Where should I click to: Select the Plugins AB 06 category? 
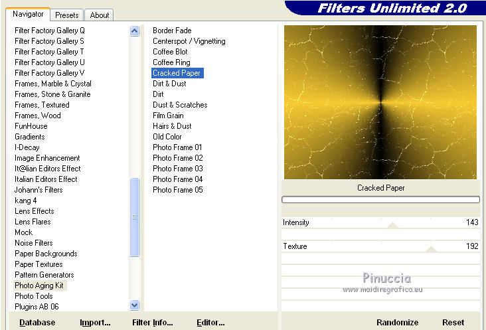click(37, 307)
